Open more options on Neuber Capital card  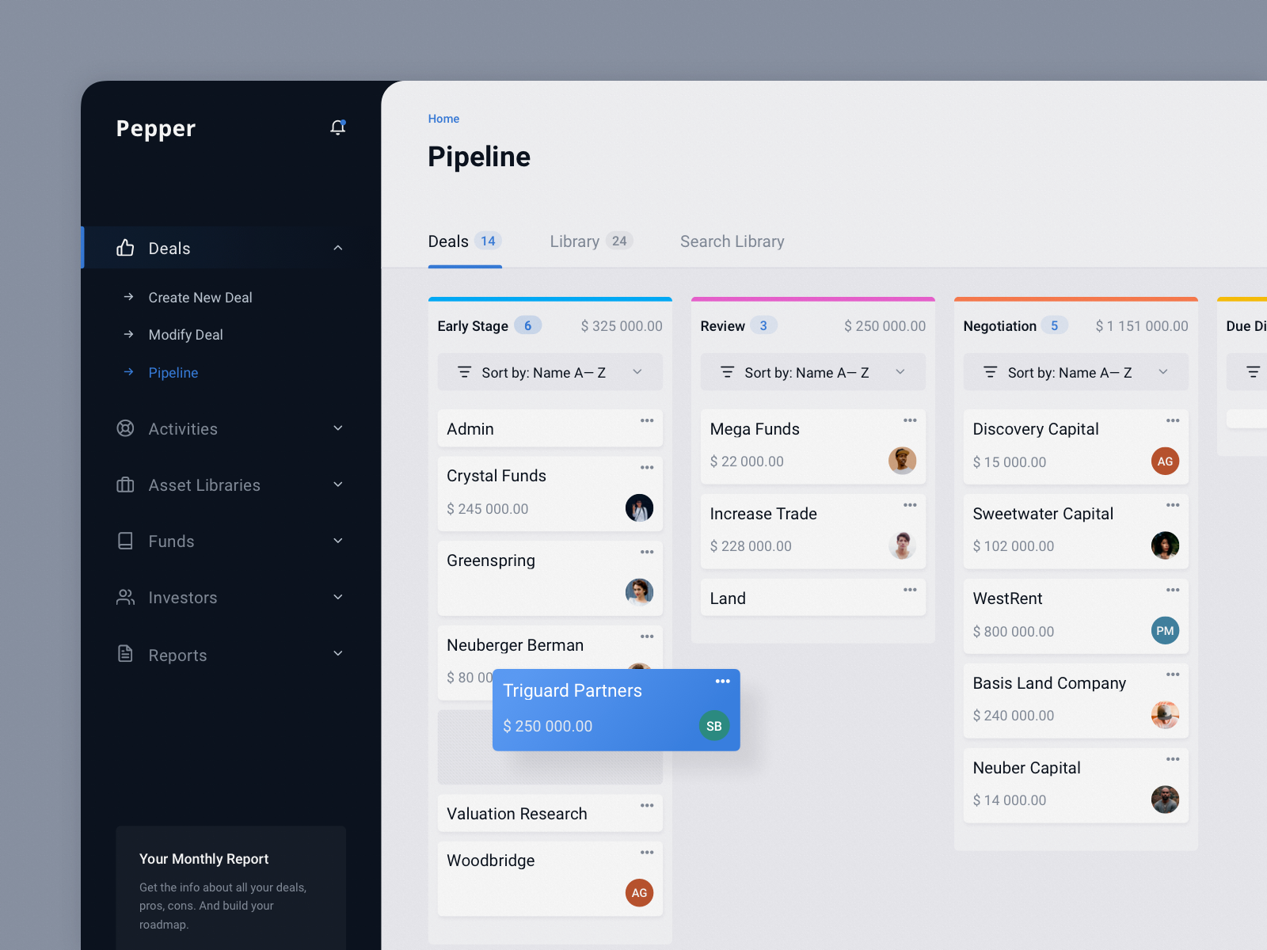1173,759
